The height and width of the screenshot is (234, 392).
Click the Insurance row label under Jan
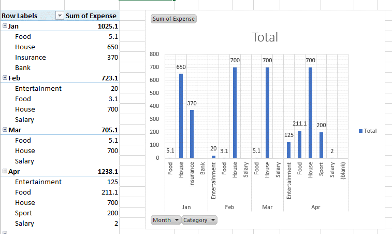click(x=31, y=57)
